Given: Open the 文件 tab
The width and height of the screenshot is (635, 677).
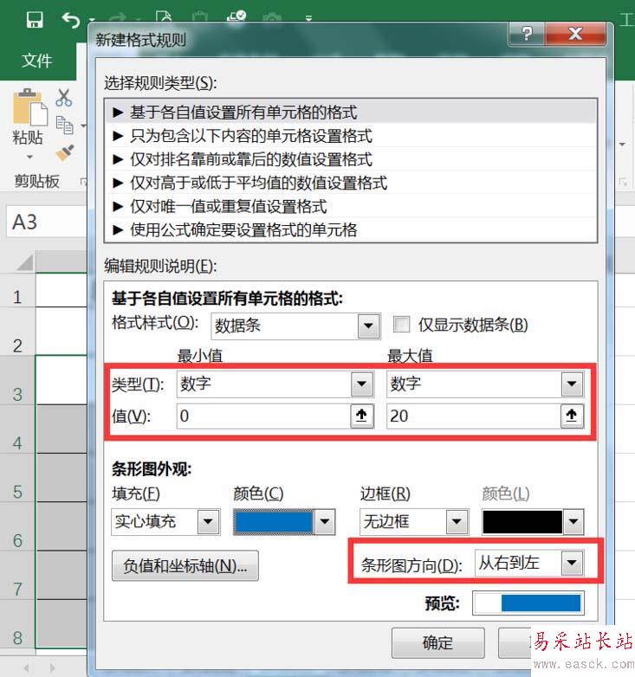Looking at the screenshot, I should point(37,61).
